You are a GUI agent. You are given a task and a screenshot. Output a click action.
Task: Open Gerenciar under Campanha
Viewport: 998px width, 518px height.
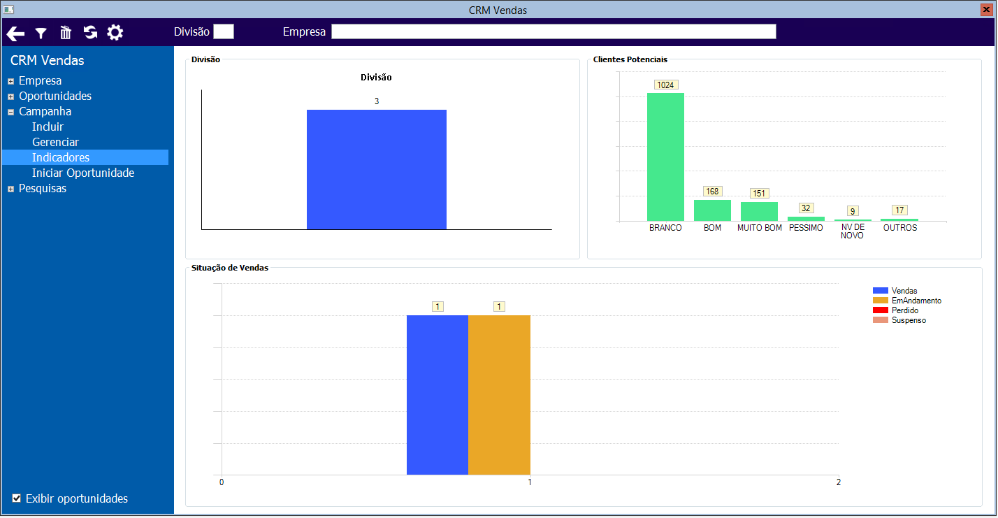tap(55, 142)
